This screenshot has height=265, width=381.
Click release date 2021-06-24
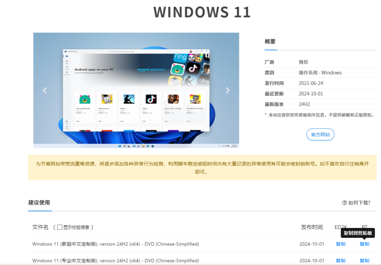click(311, 83)
